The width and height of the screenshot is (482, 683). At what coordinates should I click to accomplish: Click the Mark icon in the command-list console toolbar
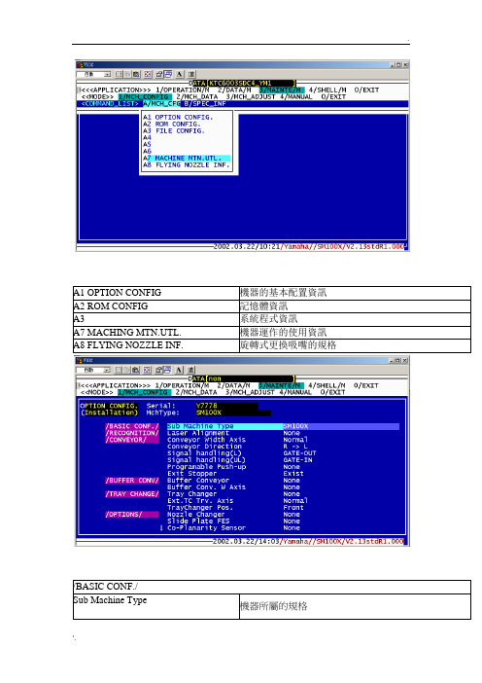(119, 75)
